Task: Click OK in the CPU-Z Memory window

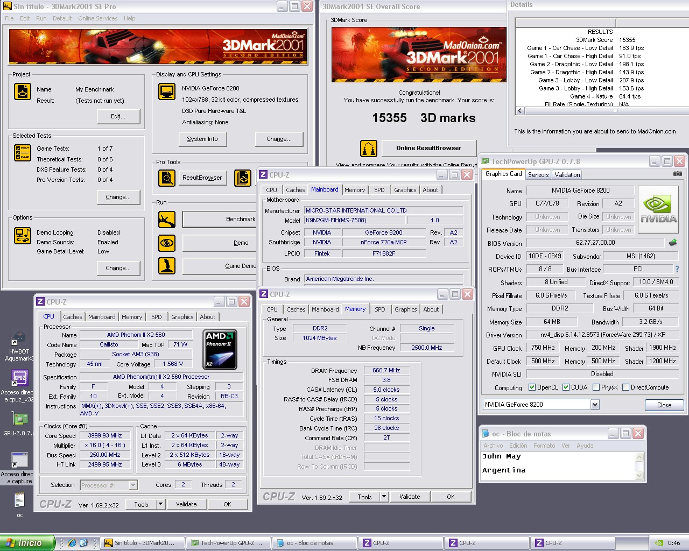Action: [451, 497]
